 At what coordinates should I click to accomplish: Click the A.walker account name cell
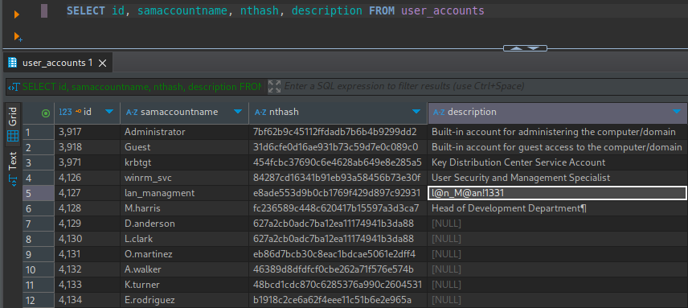184,269
